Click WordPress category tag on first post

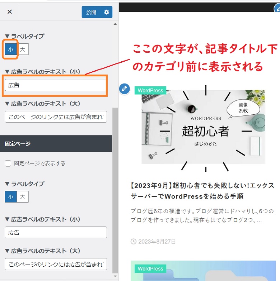[x=150, y=90]
